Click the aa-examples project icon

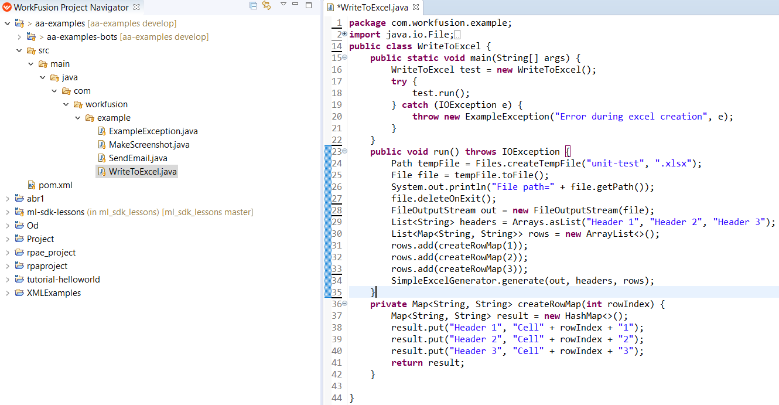[19, 23]
